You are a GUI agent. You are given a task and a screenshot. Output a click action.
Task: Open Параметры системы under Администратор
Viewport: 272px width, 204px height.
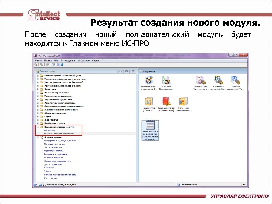pos(54,151)
